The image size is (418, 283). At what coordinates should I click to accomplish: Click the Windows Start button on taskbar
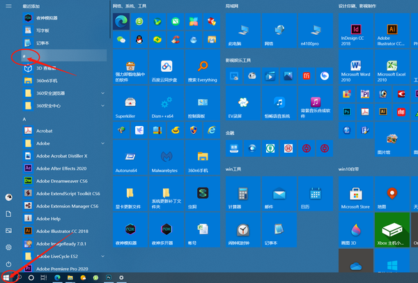pyautogui.click(x=6, y=277)
